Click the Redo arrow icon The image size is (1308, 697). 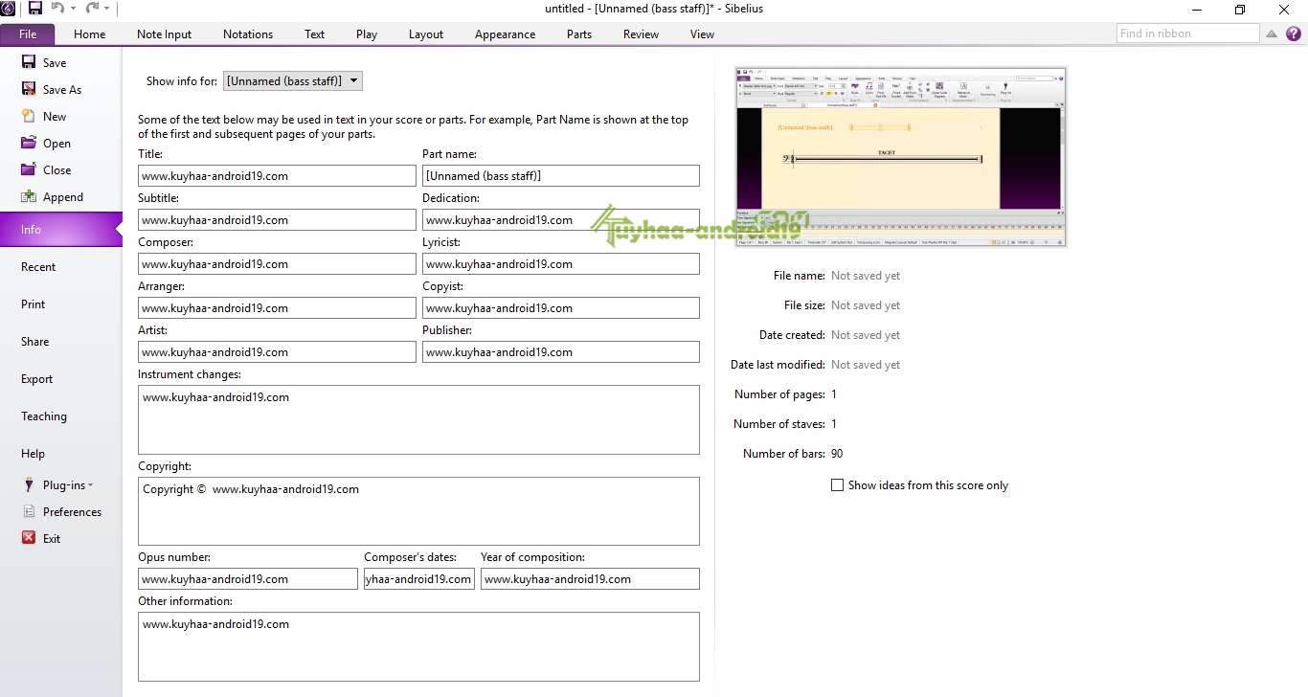pyautogui.click(x=92, y=9)
